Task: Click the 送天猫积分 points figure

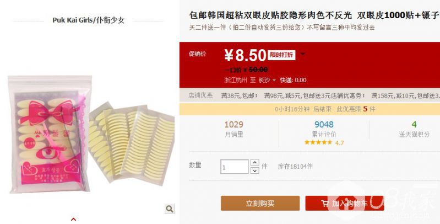Action: click(414, 124)
